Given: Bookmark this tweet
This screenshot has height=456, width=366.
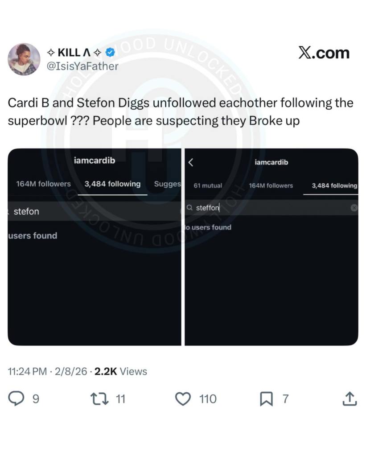Looking at the screenshot, I should (x=266, y=398).
